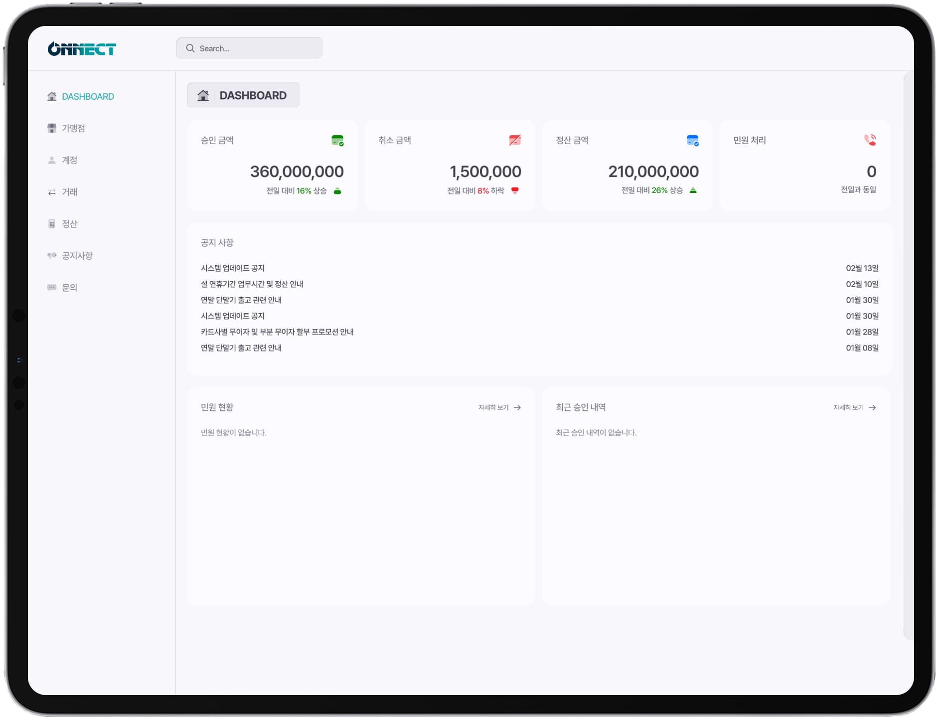937x720 pixels.
Task: Click the blue settlement amount card icon
Action: click(x=692, y=141)
